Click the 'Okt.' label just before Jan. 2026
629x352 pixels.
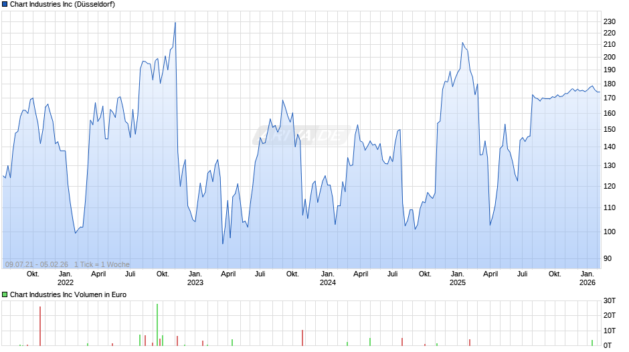coord(555,274)
